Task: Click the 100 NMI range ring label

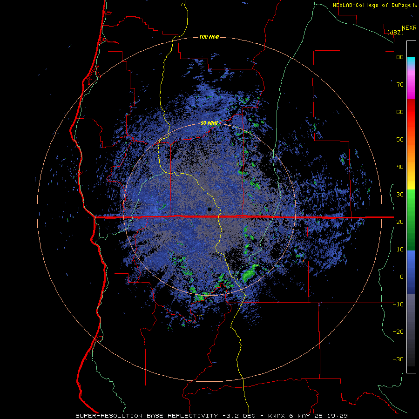Action: 209,37
